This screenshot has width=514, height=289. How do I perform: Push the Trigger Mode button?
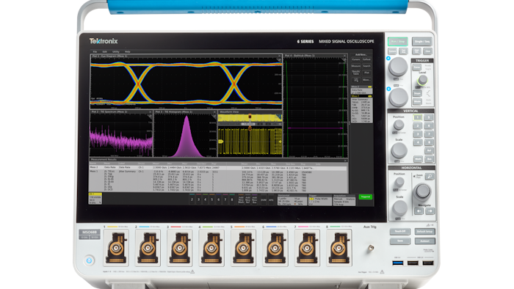tap(417, 101)
